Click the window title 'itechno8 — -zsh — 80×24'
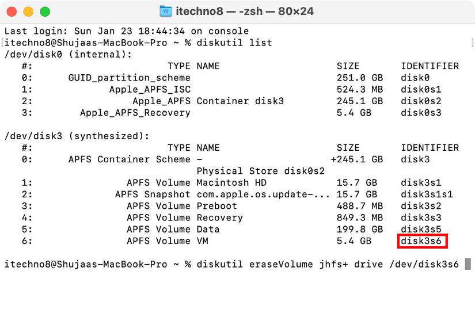This screenshot has height=309, width=475. coord(245,12)
